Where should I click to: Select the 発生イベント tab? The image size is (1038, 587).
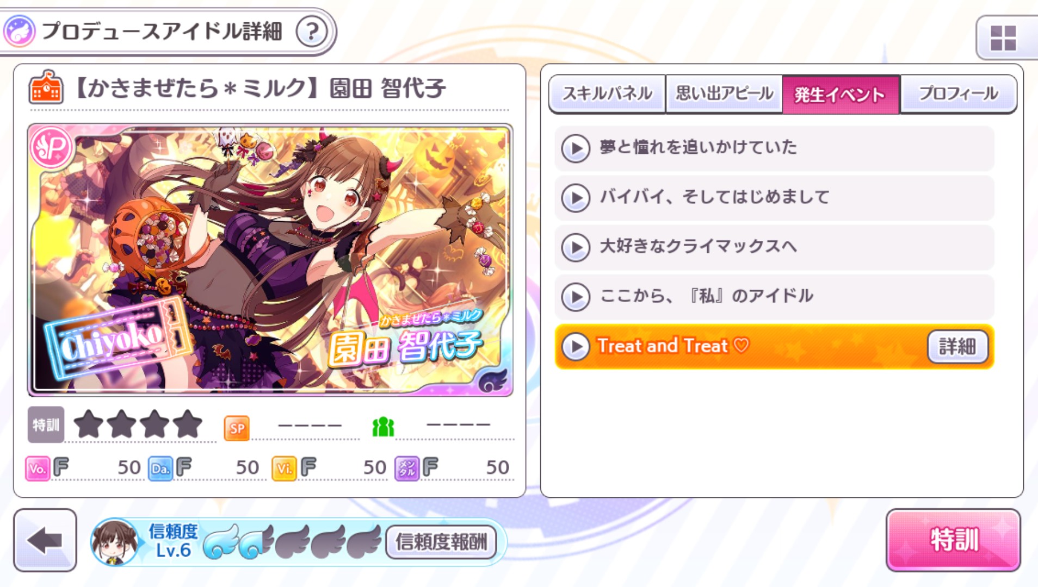point(841,94)
